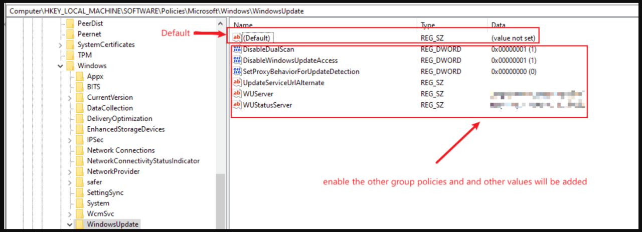Click the UpdateServiceUrlAlternate string icon
This screenshot has height=232, width=642.
pyautogui.click(x=237, y=83)
